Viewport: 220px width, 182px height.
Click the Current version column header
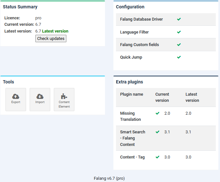click(162, 97)
